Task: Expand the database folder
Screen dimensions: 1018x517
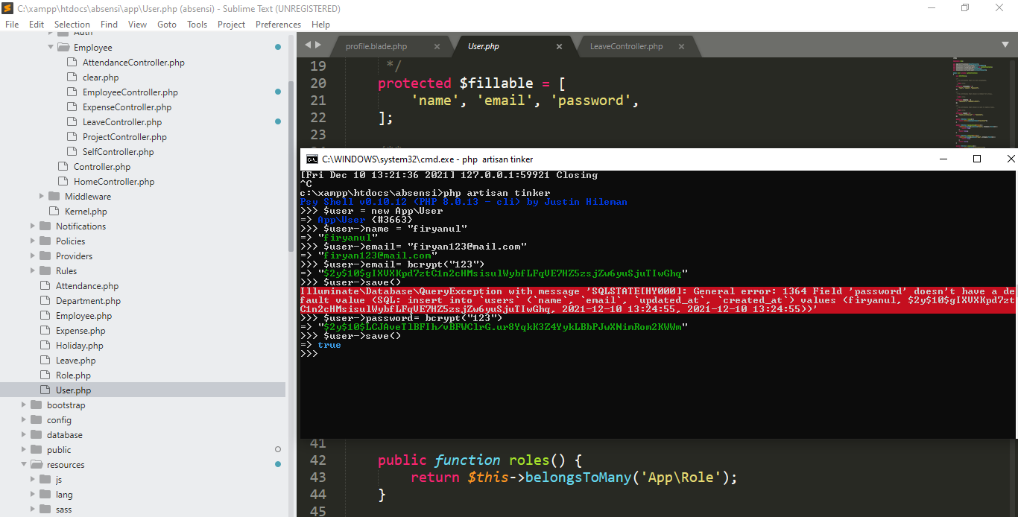Action: pos(25,434)
